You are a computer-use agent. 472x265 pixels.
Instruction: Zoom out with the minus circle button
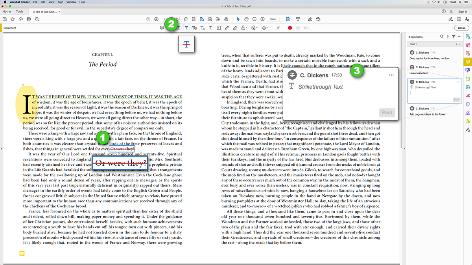pos(254,19)
